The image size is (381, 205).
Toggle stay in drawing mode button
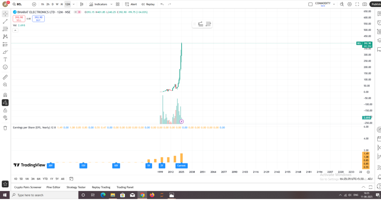click(5, 103)
